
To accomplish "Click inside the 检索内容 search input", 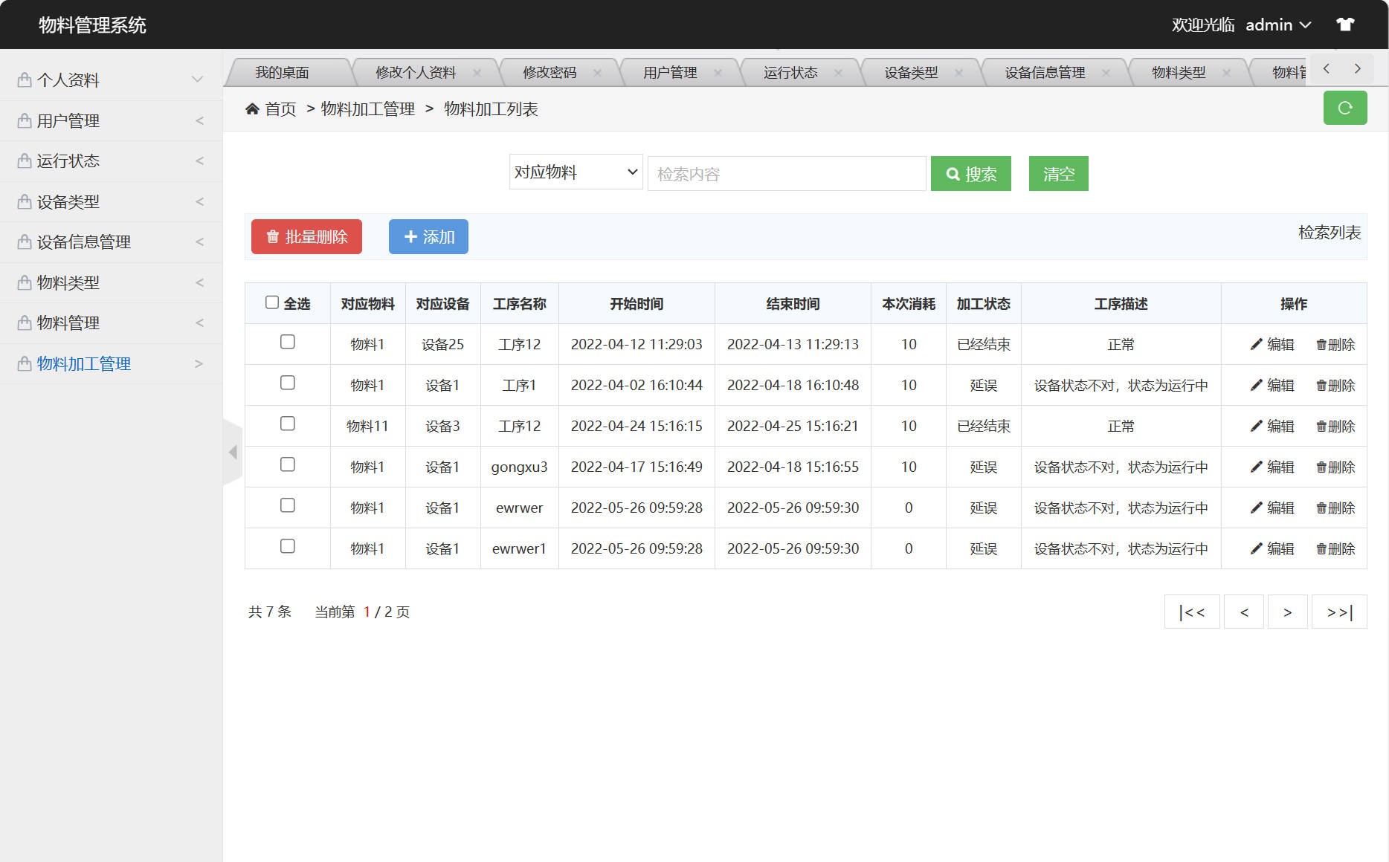I will pyautogui.click(x=786, y=173).
